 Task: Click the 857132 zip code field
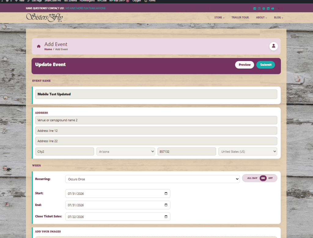click(187, 151)
